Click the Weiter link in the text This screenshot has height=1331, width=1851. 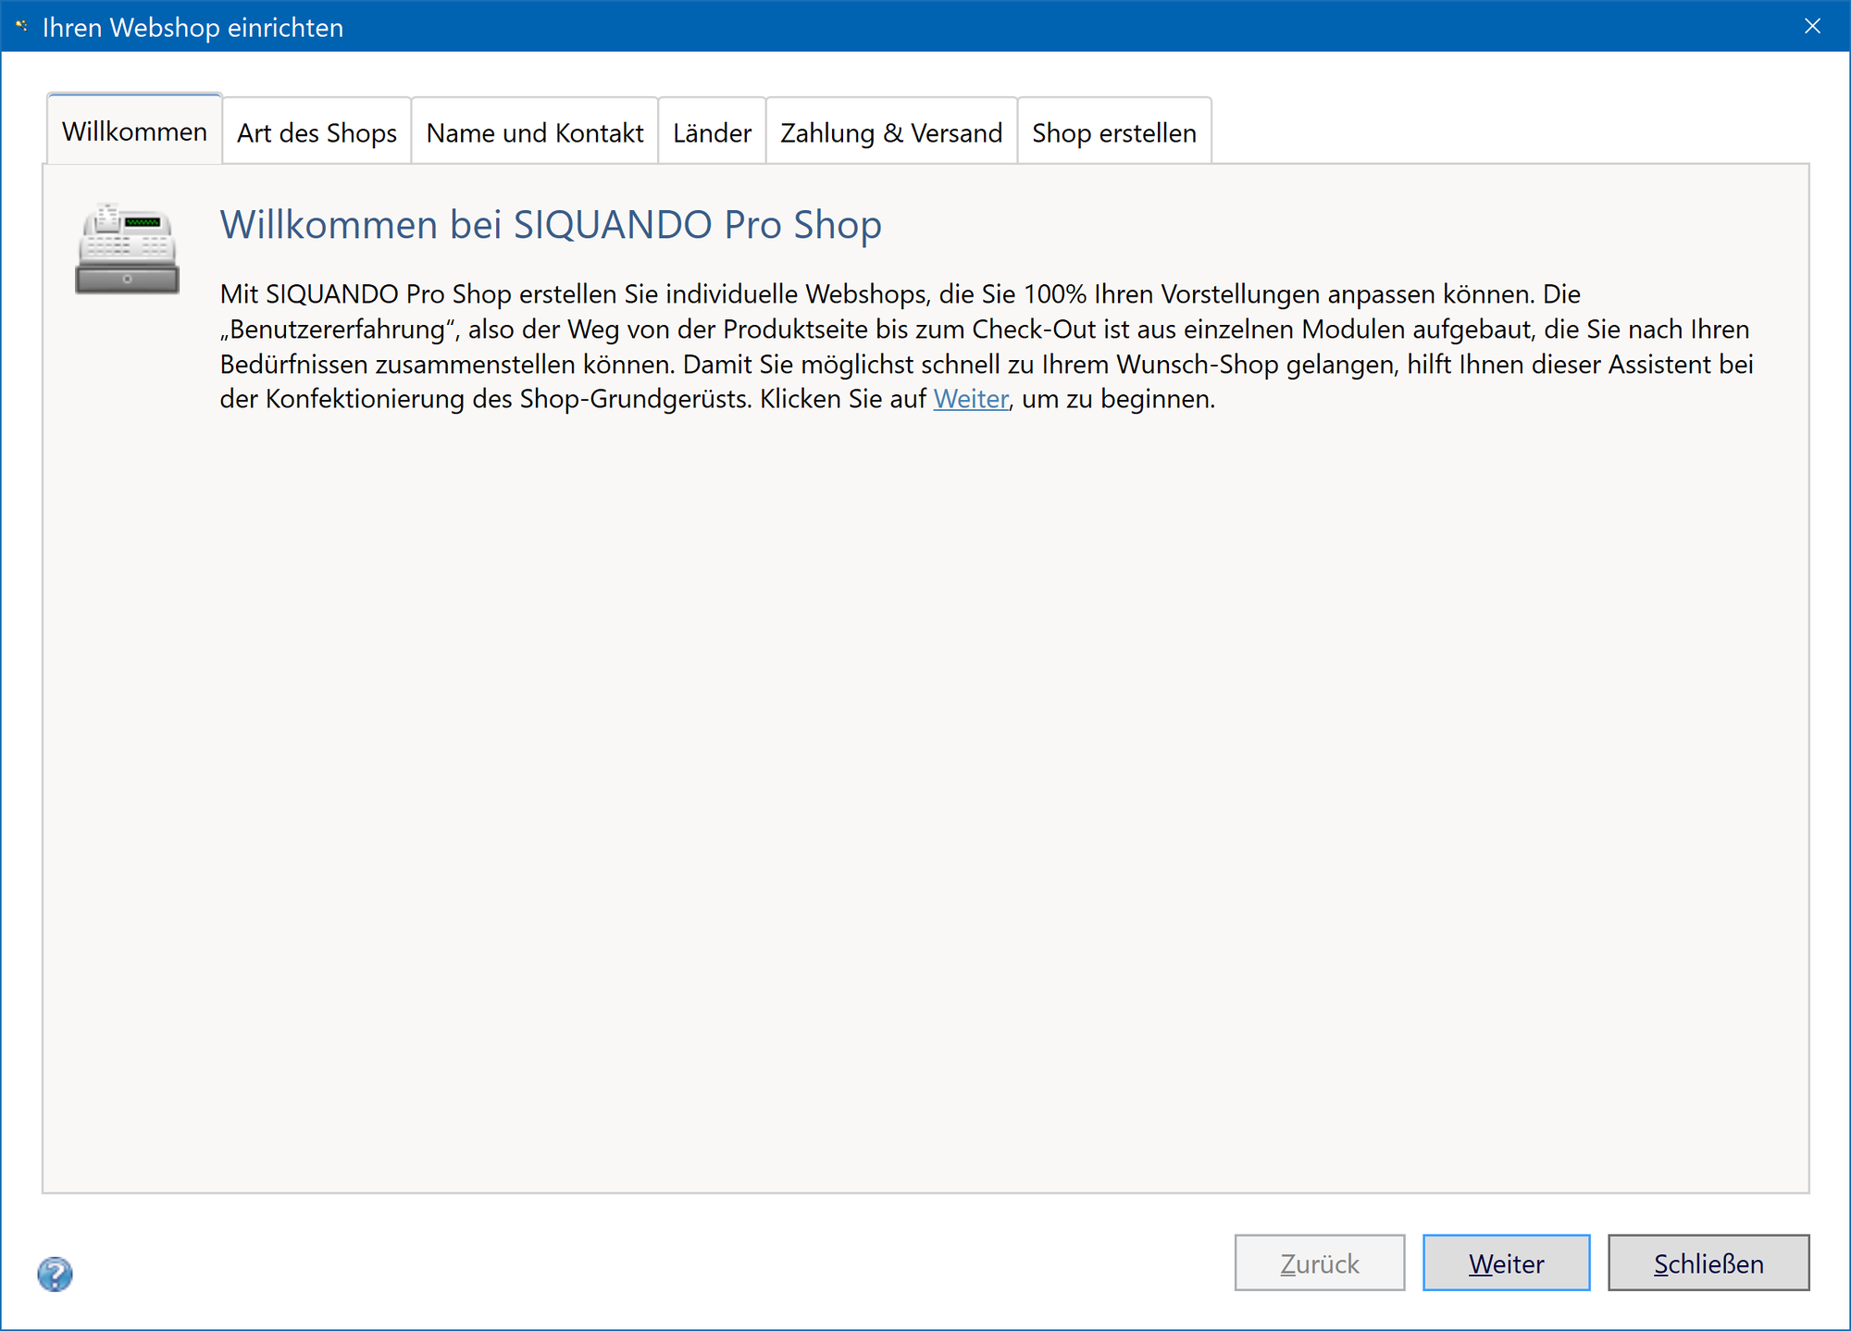[971, 399]
